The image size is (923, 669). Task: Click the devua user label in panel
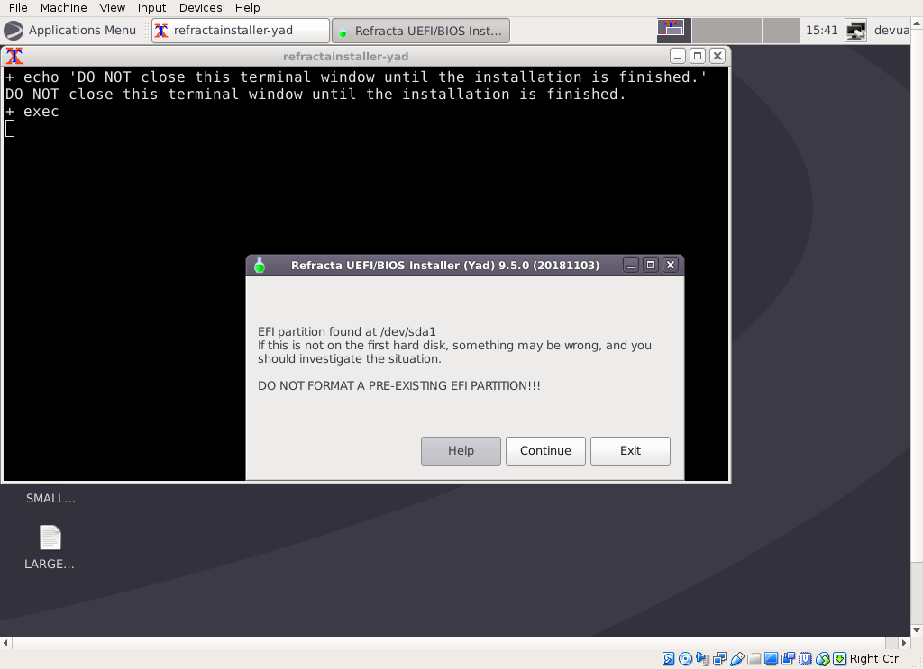point(891,30)
